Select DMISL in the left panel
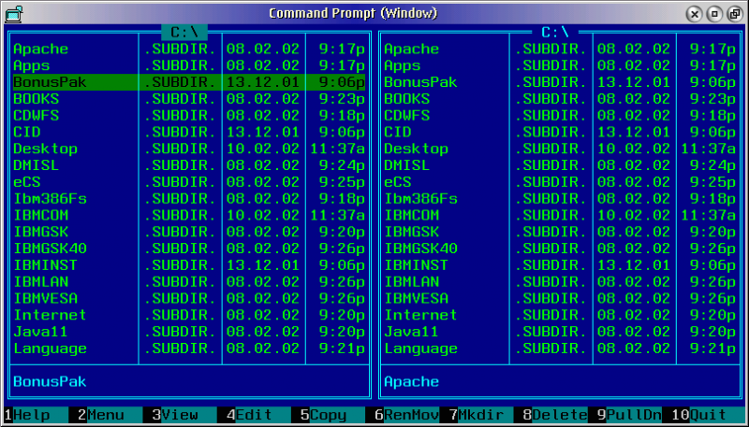Viewport: 749px width, 427px height. point(37,165)
